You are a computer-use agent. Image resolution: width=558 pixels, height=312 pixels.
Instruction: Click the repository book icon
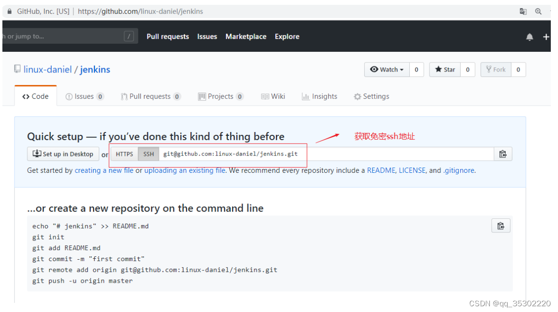coord(17,69)
